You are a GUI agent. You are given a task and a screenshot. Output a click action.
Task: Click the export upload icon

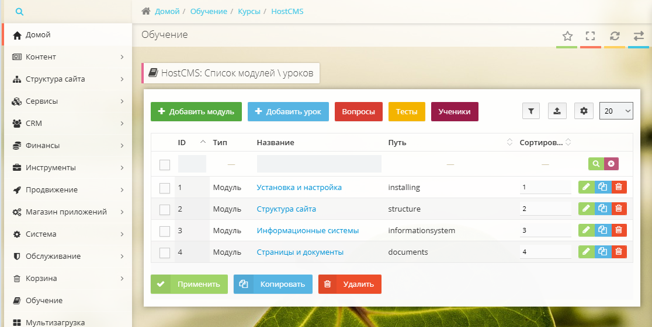[x=557, y=111]
